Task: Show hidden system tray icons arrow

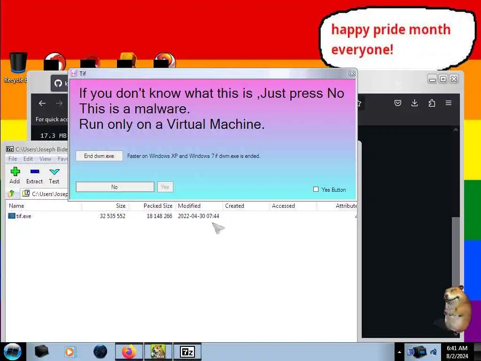Action: pyautogui.click(x=399, y=352)
